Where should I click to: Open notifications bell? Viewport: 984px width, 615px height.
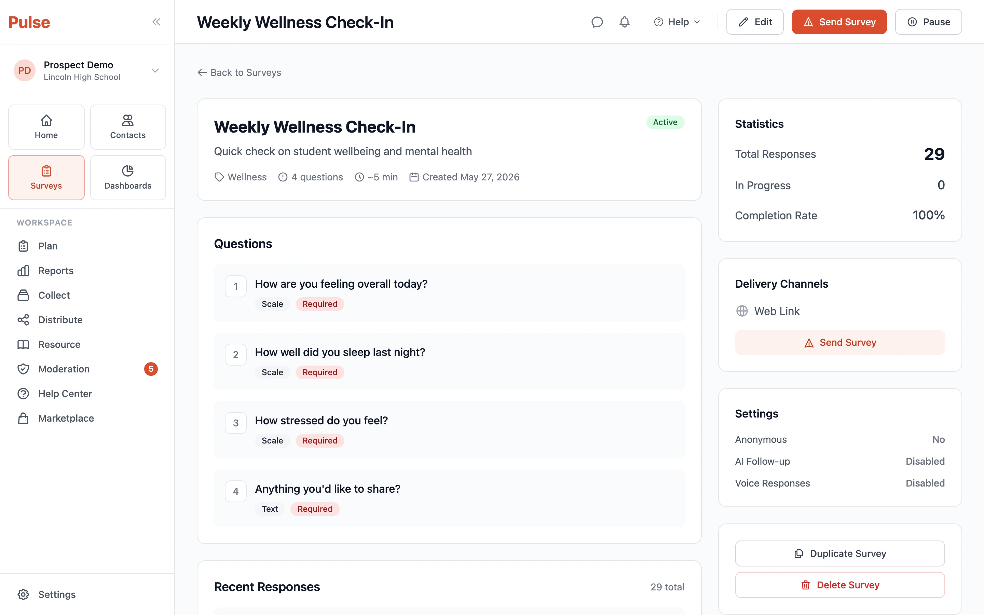click(x=625, y=22)
